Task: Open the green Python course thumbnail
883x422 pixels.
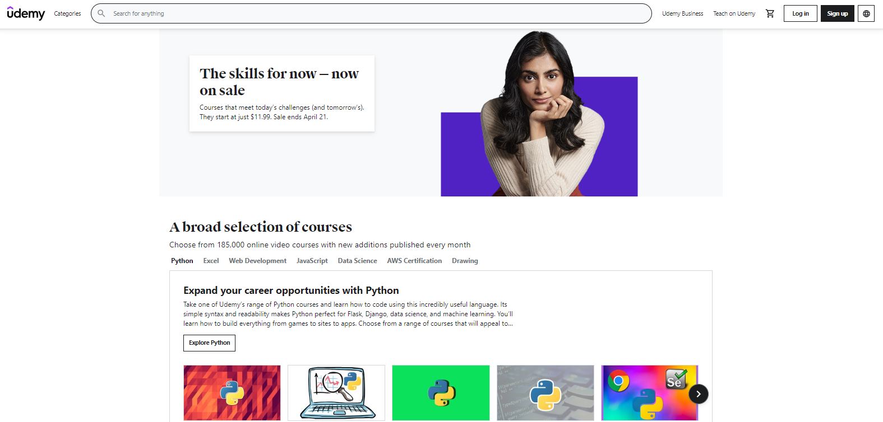Action: click(441, 393)
